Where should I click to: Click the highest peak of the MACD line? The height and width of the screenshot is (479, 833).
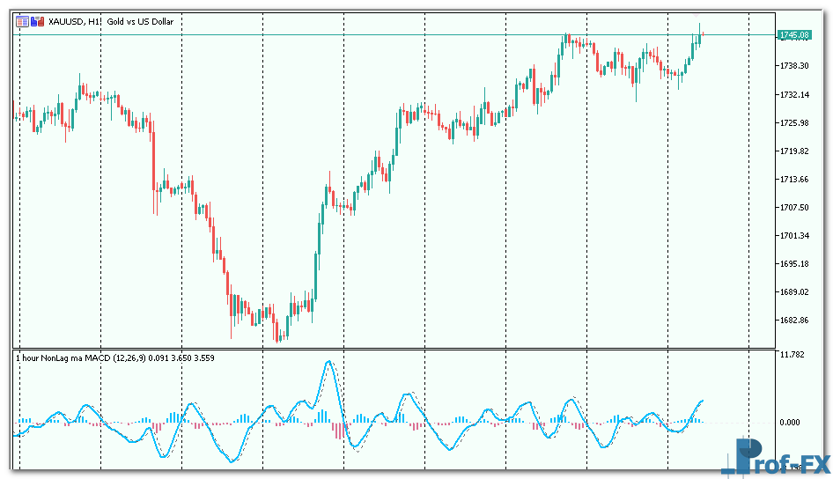coord(329,362)
